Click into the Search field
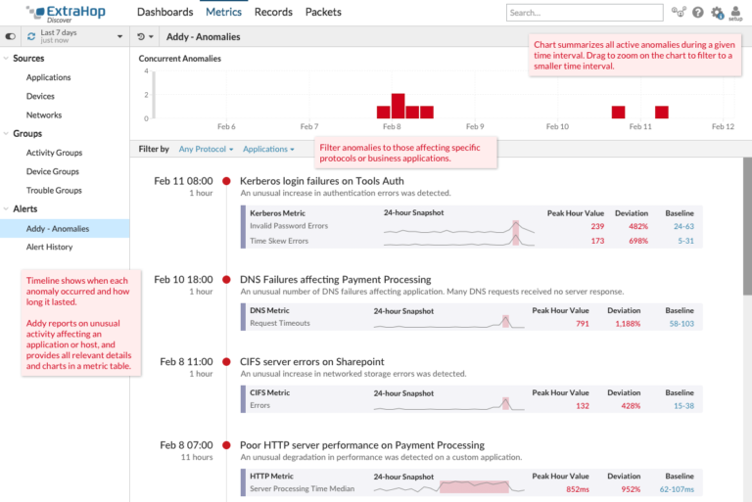The height and width of the screenshot is (502, 752). coord(585,13)
